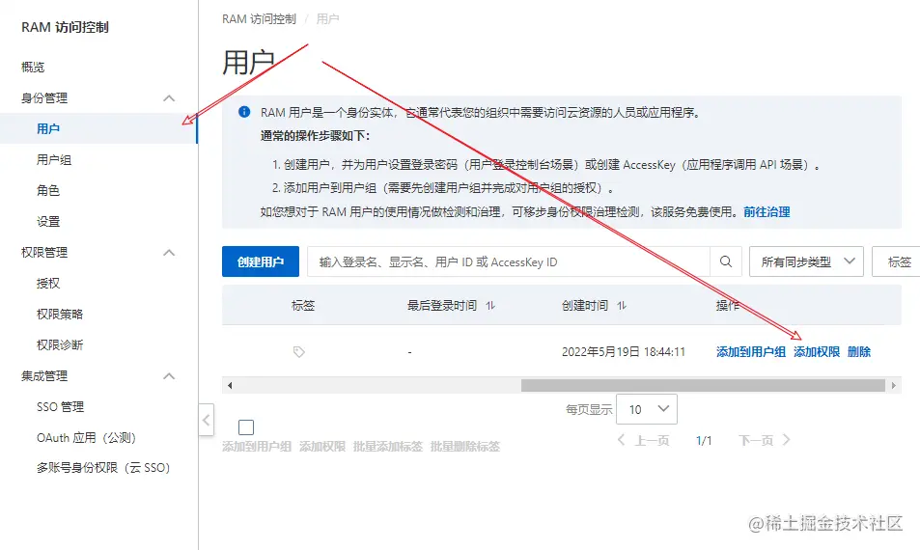
Task: Click the 操作 column header
Action: pyautogui.click(x=728, y=306)
